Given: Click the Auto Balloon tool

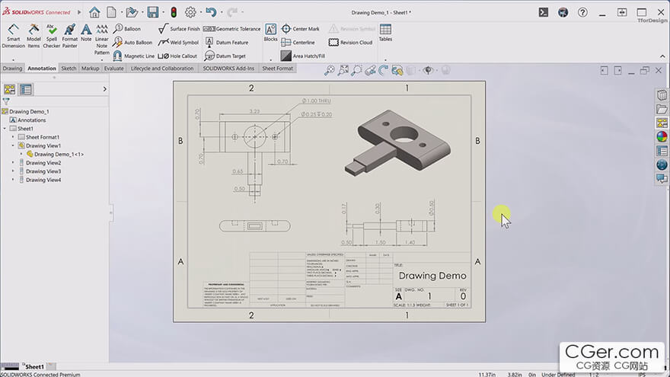Looking at the screenshot, I should pyautogui.click(x=132, y=43).
